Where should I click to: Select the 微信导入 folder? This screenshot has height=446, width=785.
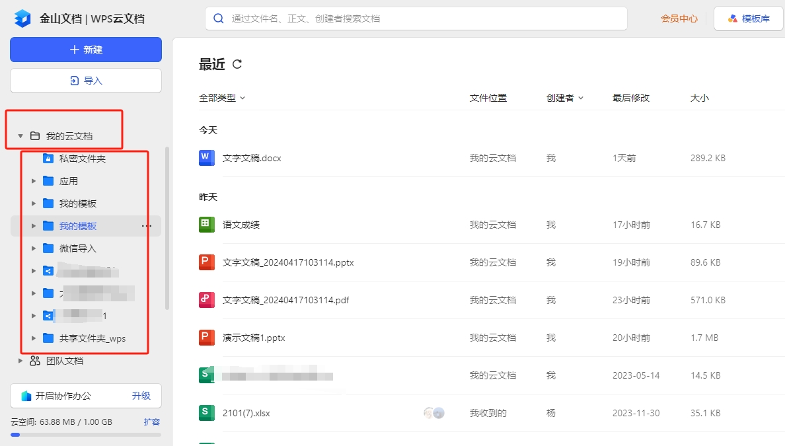(x=77, y=248)
